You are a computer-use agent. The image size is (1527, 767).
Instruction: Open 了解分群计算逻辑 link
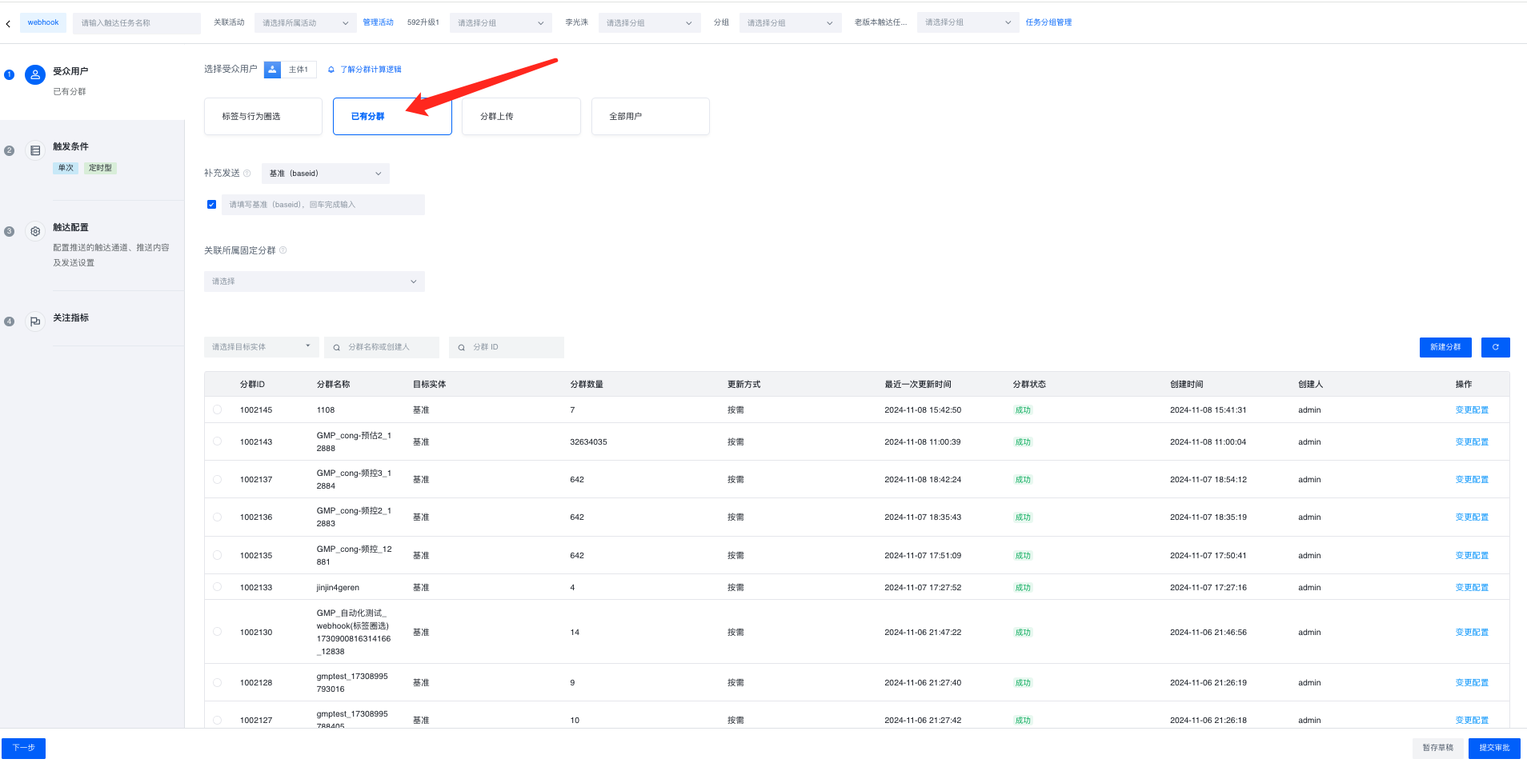pyautogui.click(x=371, y=70)
